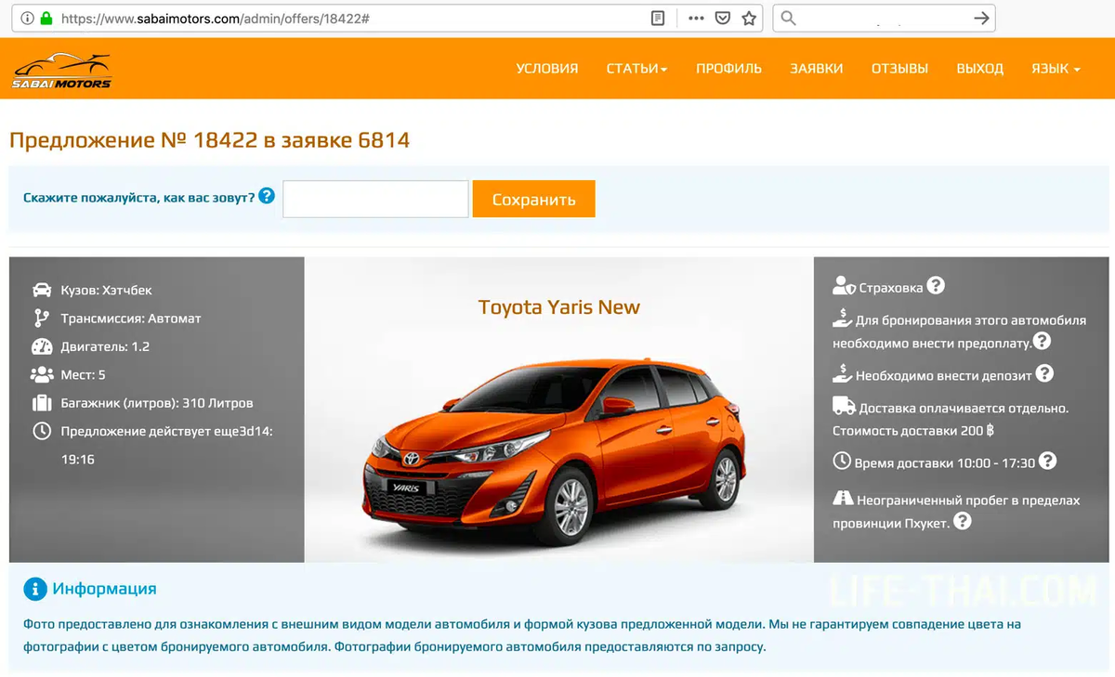The height and width of the screenshot is (677, 1115).
Task: Click help icon after провинции Пхукет
Action: [x=963, y=521]
